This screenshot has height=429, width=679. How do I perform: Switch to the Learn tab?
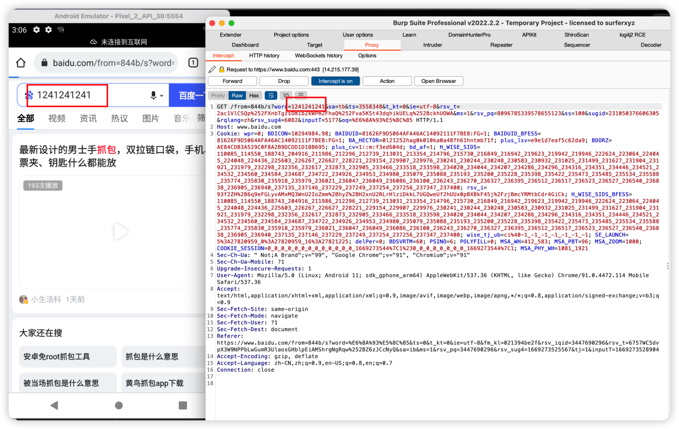click(409, 35)
